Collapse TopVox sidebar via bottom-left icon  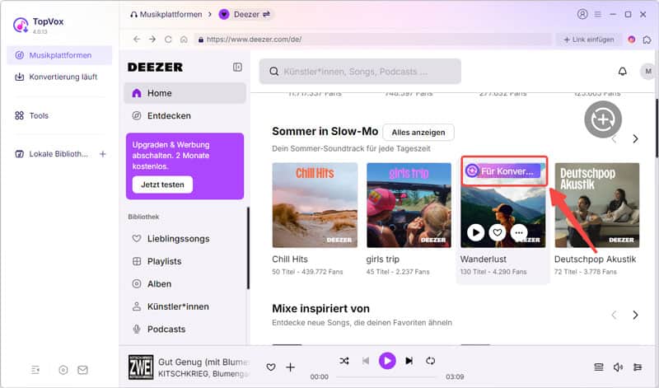[35, 370]
